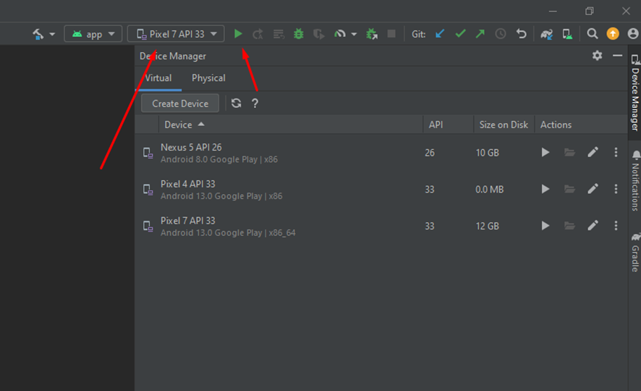The width and height of the screenshot is (641, 391).
Task: Switch to the Physical tab
Action: [x=208, y=78]
